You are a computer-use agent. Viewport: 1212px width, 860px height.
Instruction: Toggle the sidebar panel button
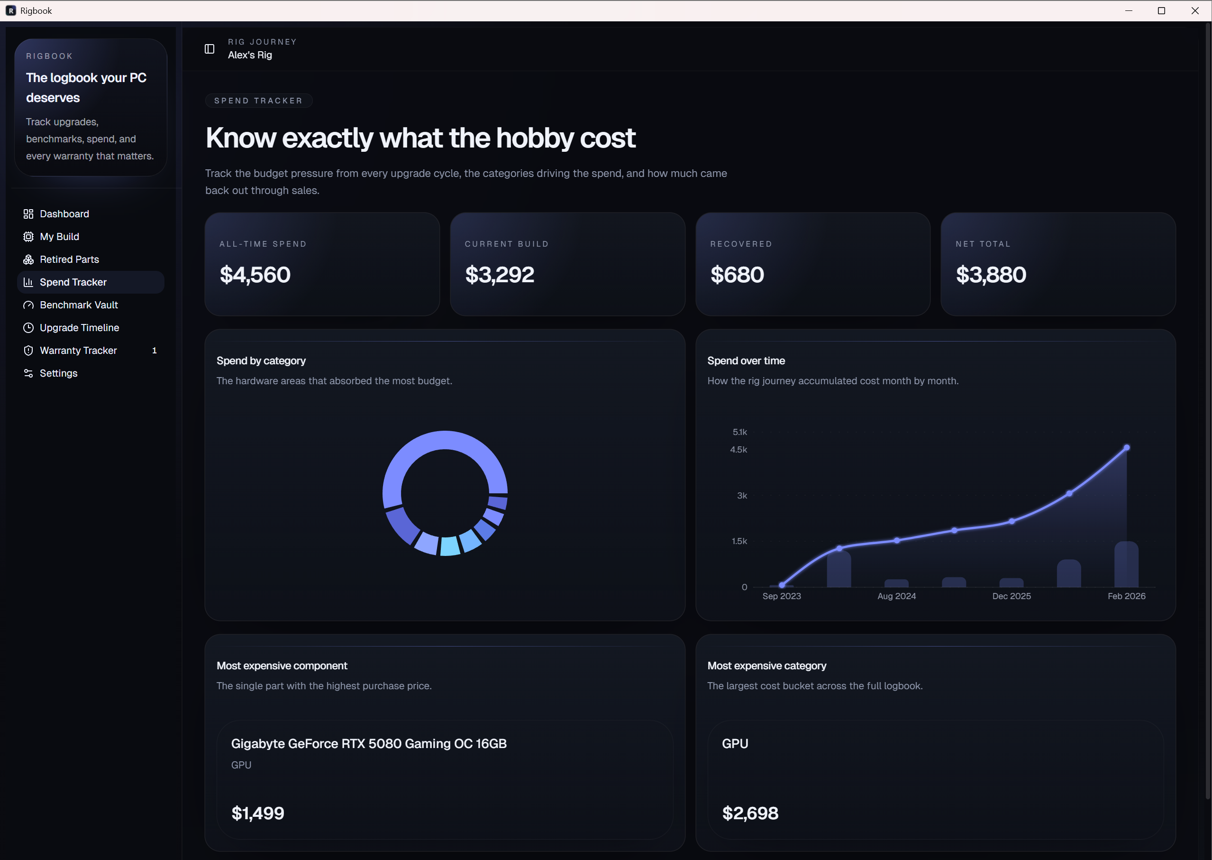(x=210, y=49)
